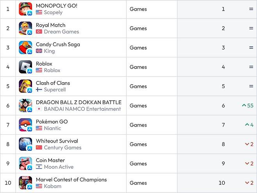Click the Whiteout Survival app icon
The height and width of the screenshot is (193, 257).
(25, 144)
